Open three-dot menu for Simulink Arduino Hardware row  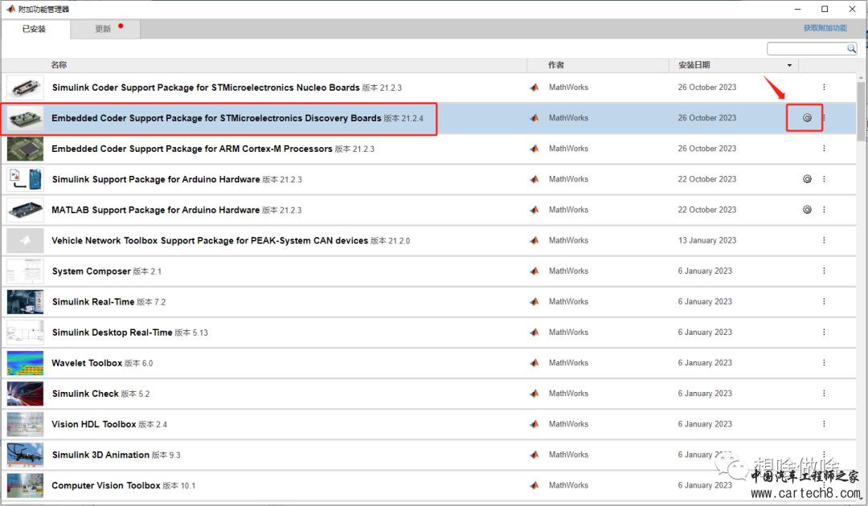pos(824,179)
